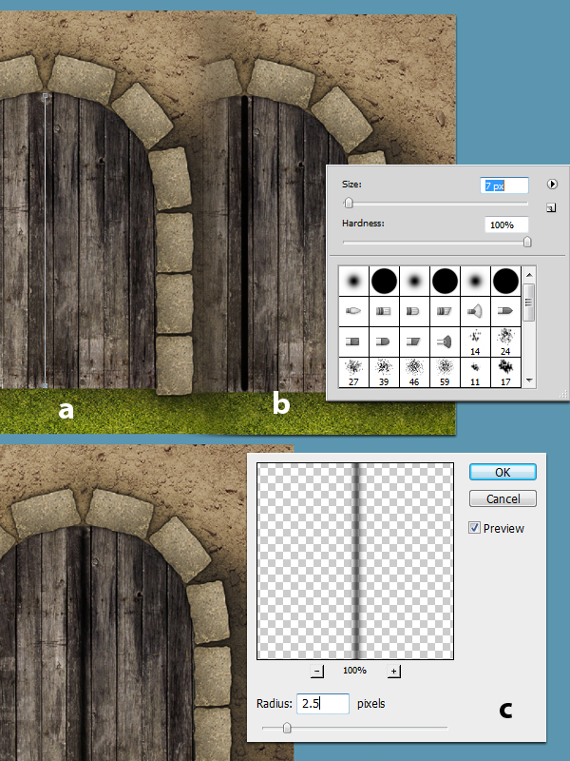Viewport: 570px width, 761px height.
Task: Choose the spatter brush preset labeled 59
Action: (x=445, y=372)
